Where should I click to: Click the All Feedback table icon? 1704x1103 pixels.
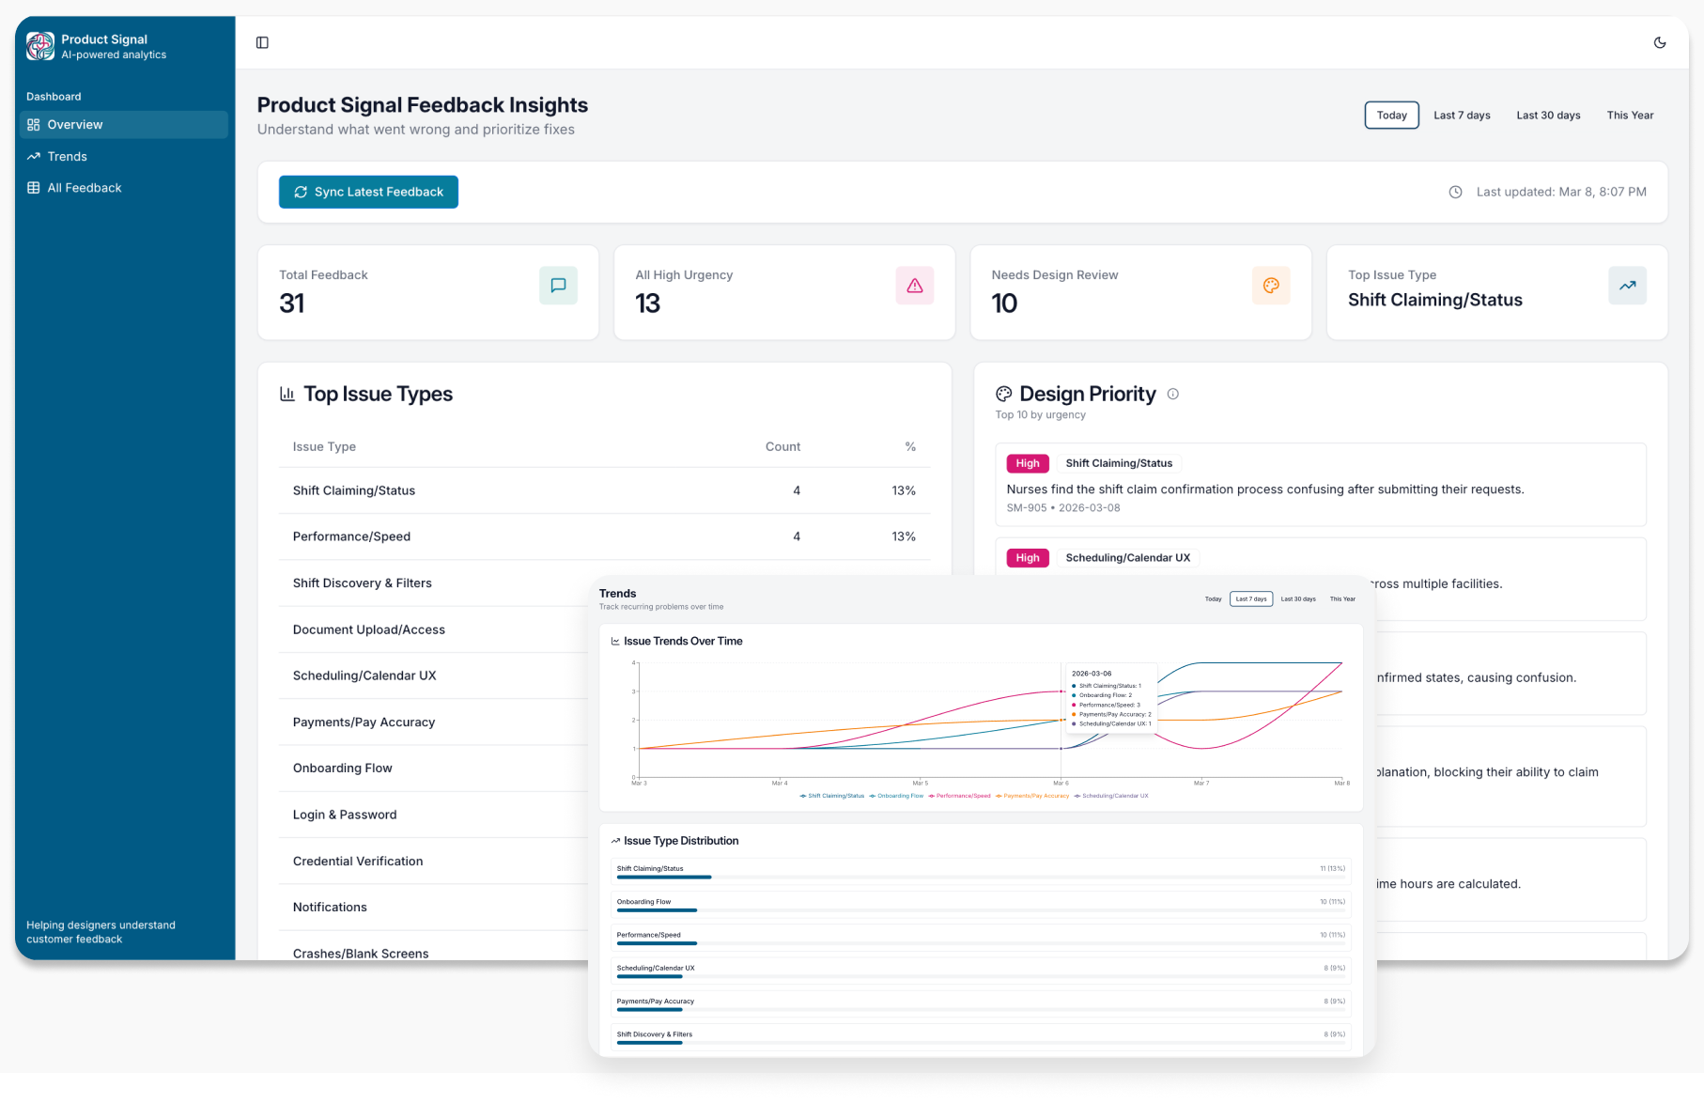34,188
